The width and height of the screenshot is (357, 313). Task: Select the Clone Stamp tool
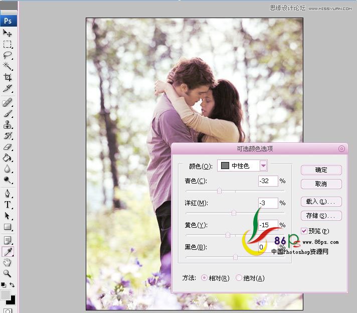coord(8,124)
